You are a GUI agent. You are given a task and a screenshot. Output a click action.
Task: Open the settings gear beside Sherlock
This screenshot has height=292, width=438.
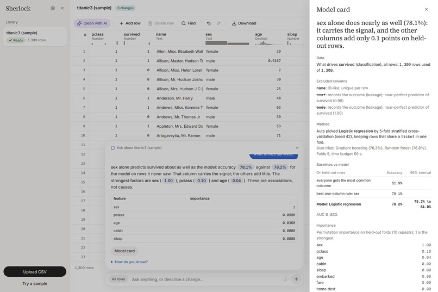point(53,8)
